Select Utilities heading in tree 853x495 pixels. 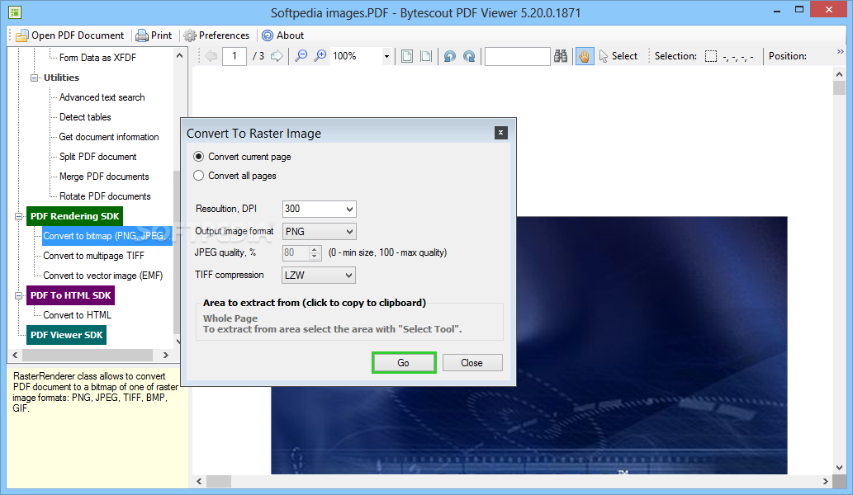[61, 78]
